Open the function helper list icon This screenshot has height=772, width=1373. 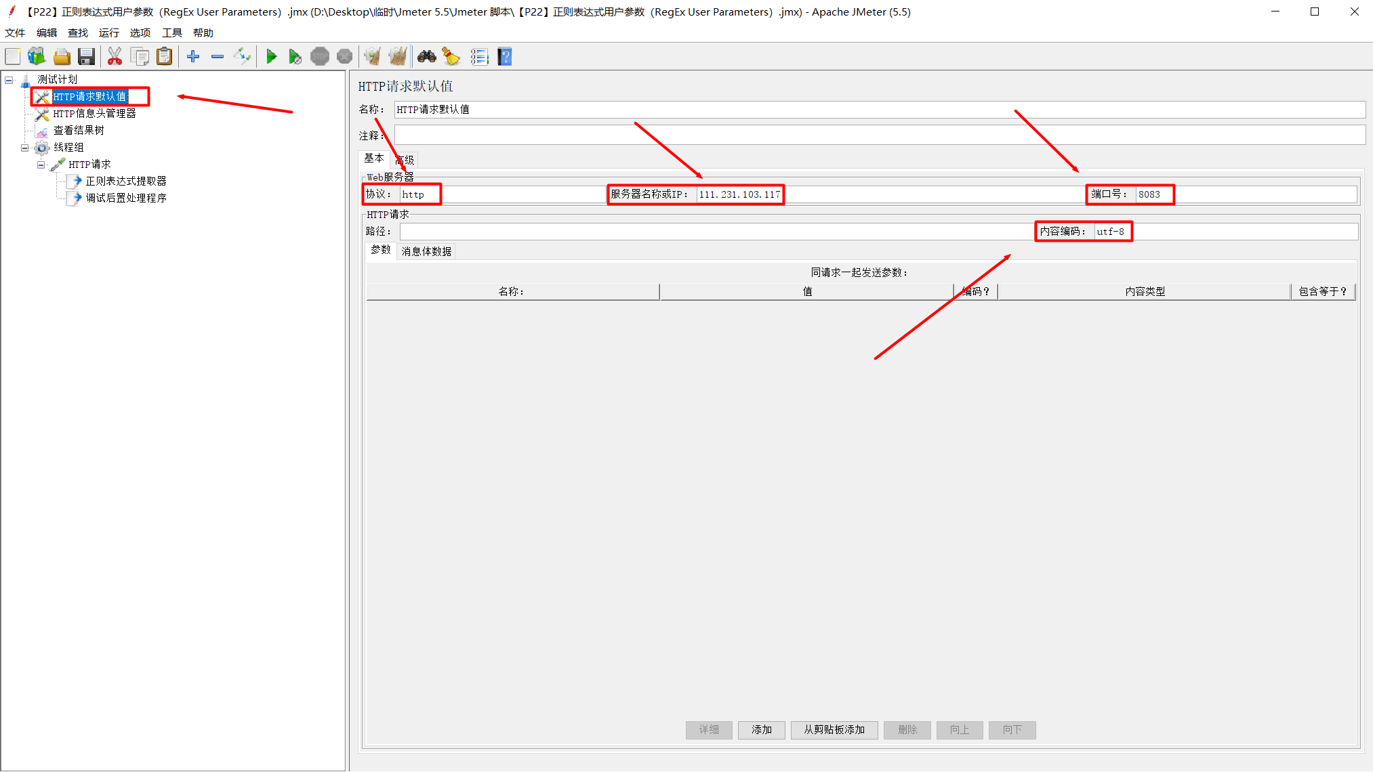click(x=480, y=57)
